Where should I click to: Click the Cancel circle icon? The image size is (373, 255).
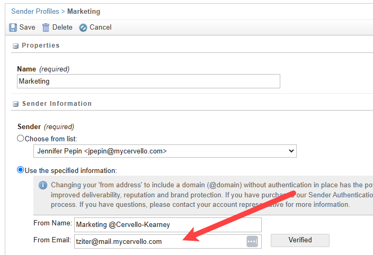pyautogui.click(x=83, y=28)
